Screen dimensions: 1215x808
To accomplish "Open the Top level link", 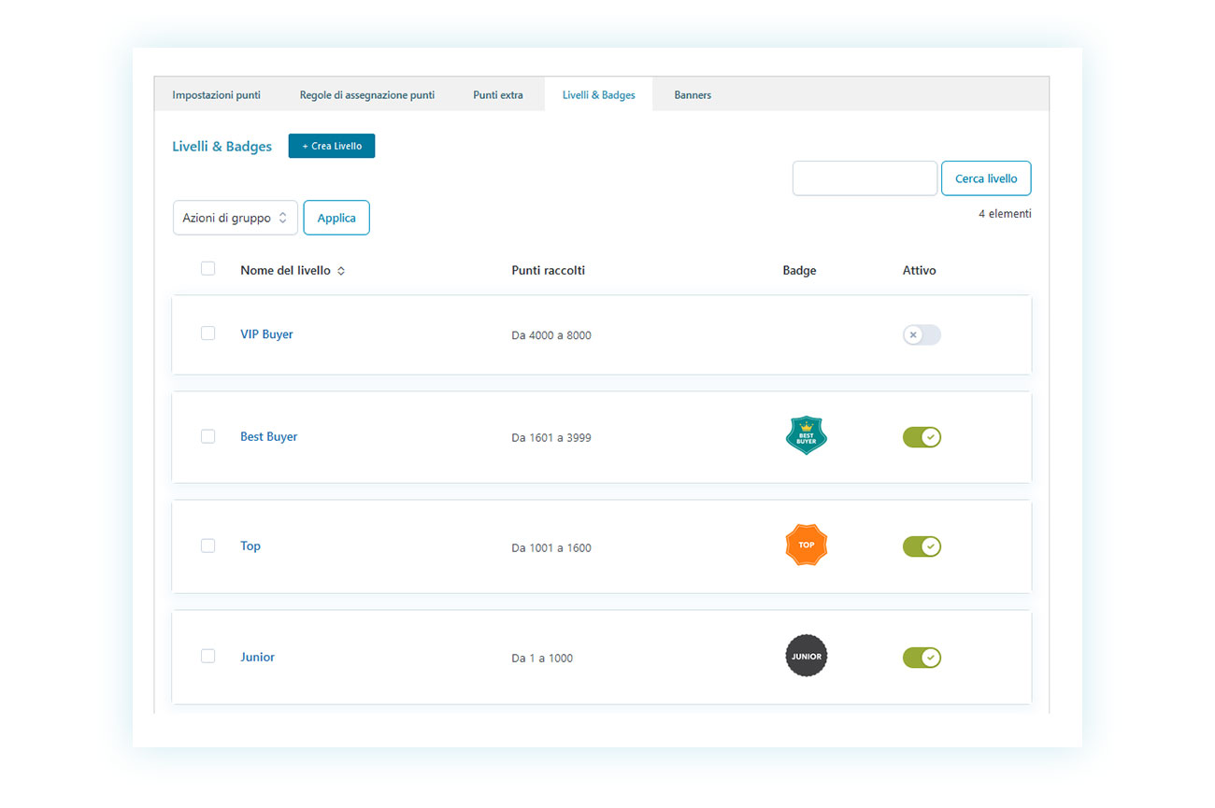I will (x=250, y=546).
